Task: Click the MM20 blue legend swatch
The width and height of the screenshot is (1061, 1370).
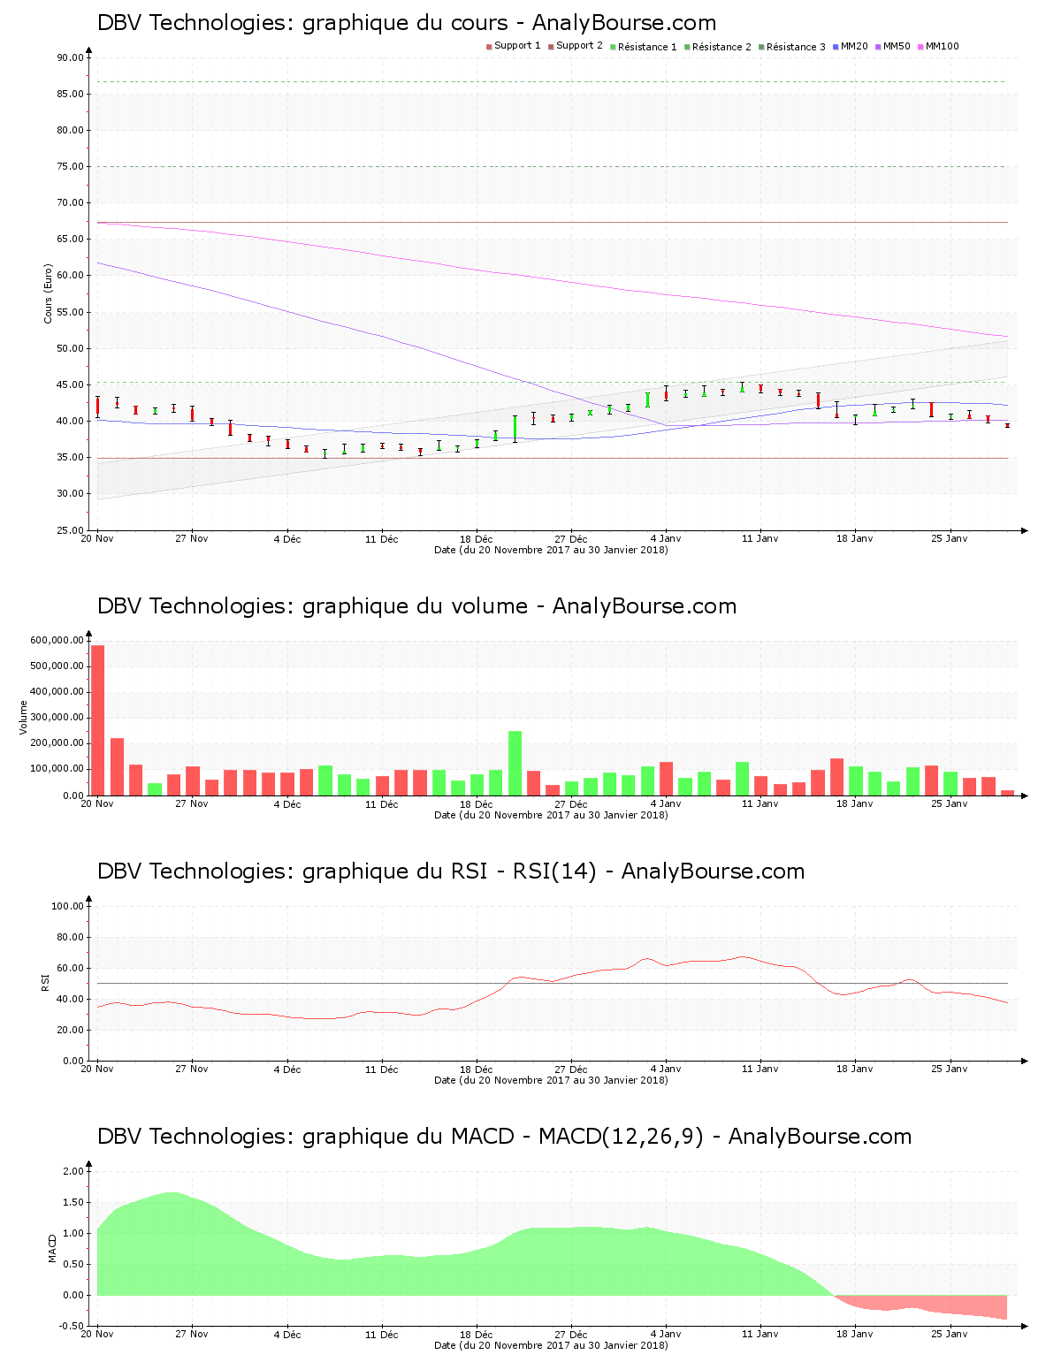Action: tap(836, 47)
